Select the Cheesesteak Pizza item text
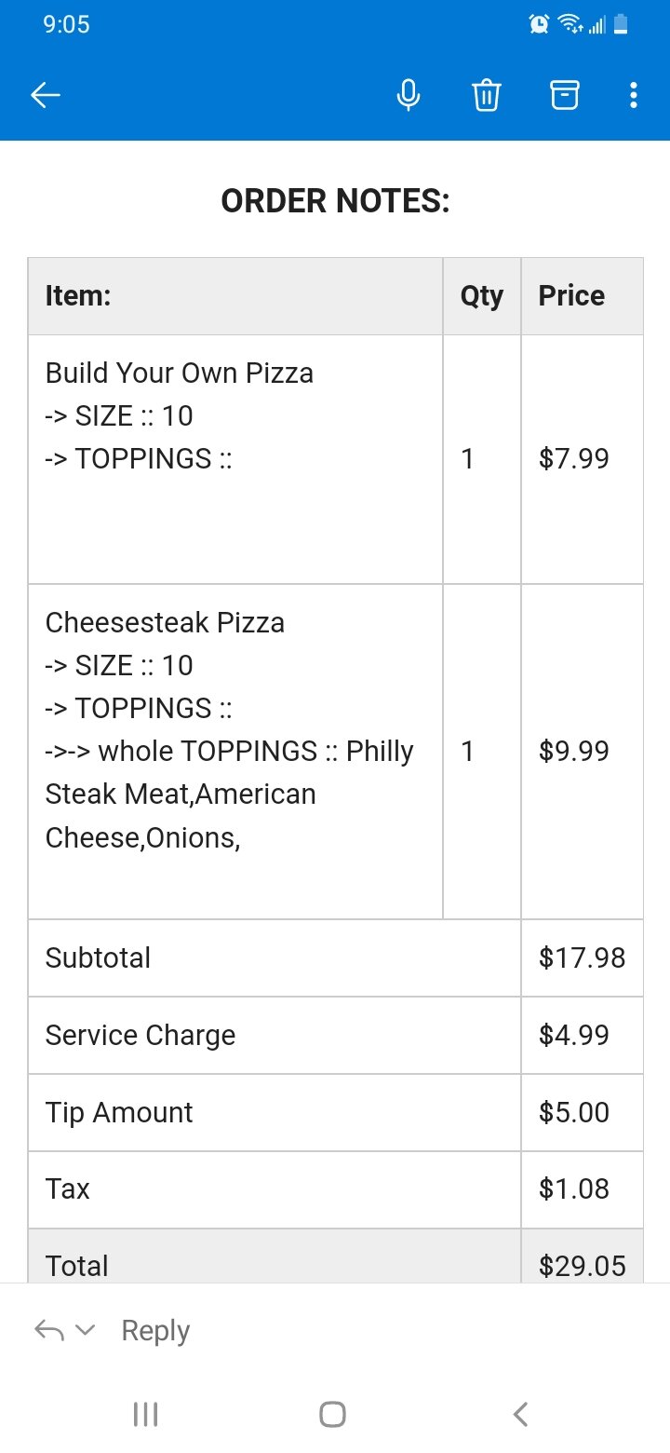Viewport: 670px width, 1453px height. click(165, 622)
